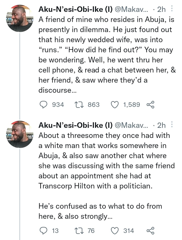
Task: Open the 2h timestamp on second tweet
Action: tap(161, 125)
